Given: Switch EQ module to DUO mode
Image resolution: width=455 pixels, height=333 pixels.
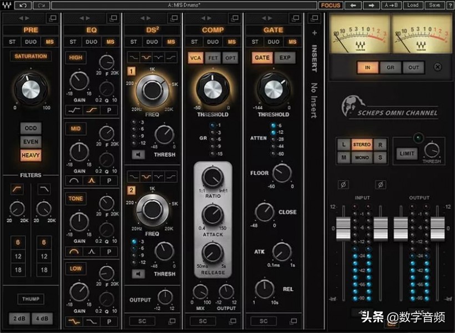Looking at the screenshot, I should click(92, 42).
